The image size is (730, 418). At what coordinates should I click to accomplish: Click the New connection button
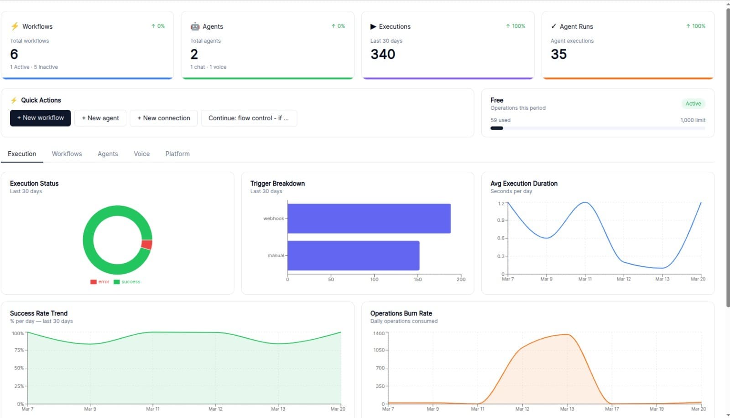coord(163,118)
